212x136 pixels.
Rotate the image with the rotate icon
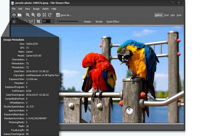[50, 15]
